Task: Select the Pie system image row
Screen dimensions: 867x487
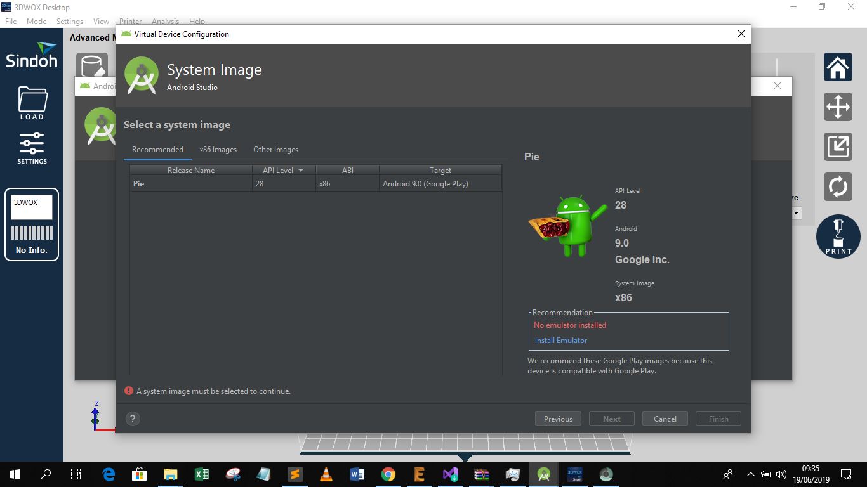Action: 315,184
